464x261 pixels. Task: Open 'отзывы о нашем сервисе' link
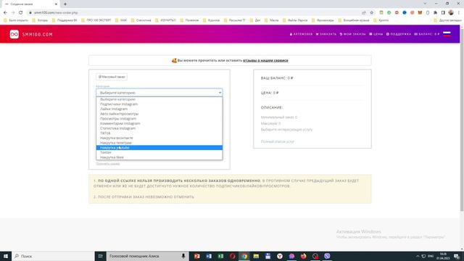[x=265, y=60]
